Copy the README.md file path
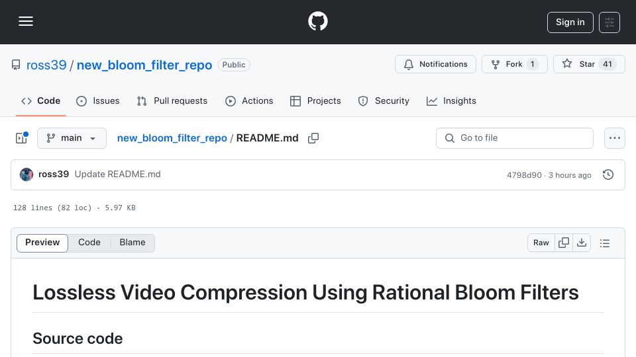Viewport: 636px width, 357px height. 313,138
